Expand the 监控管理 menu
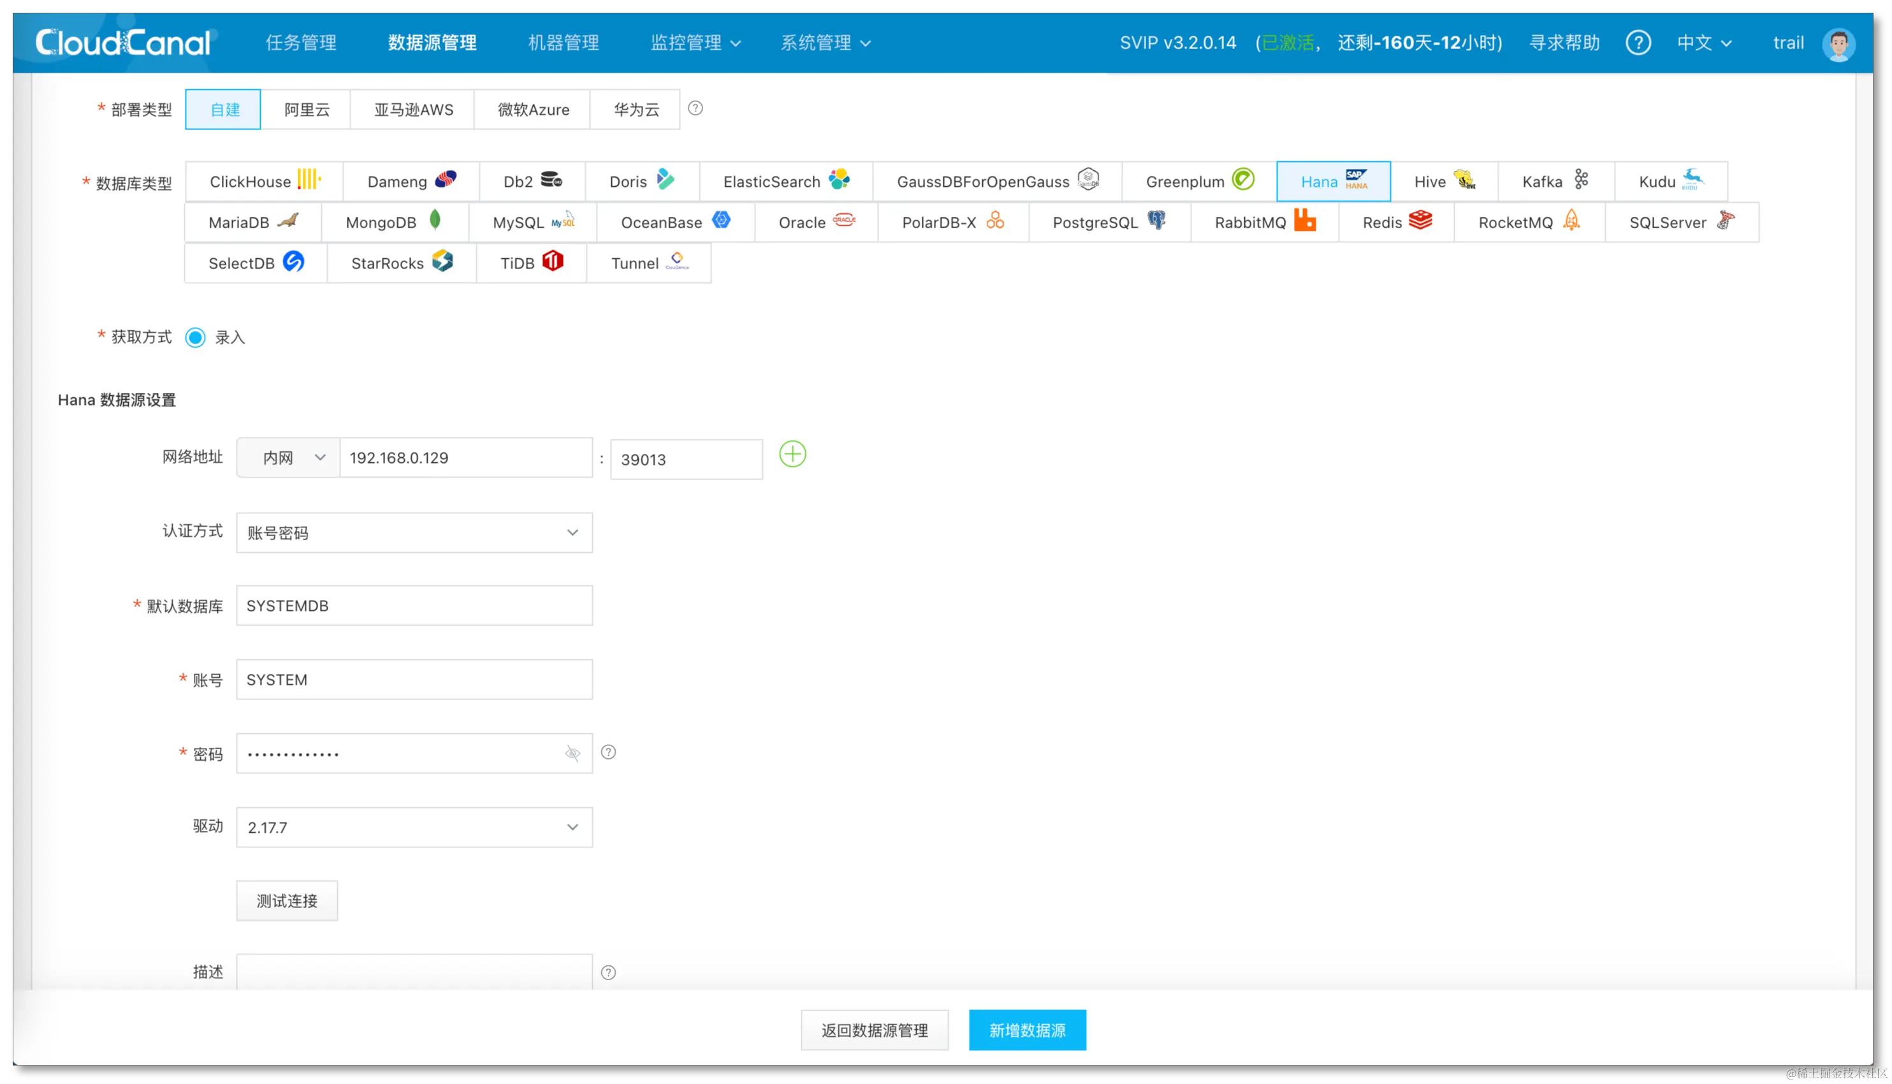This screenshot has height=1084, width=1892. pos(695,43)
